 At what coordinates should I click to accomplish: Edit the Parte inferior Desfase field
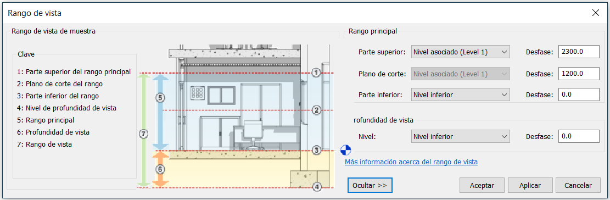tap(579, 94)
